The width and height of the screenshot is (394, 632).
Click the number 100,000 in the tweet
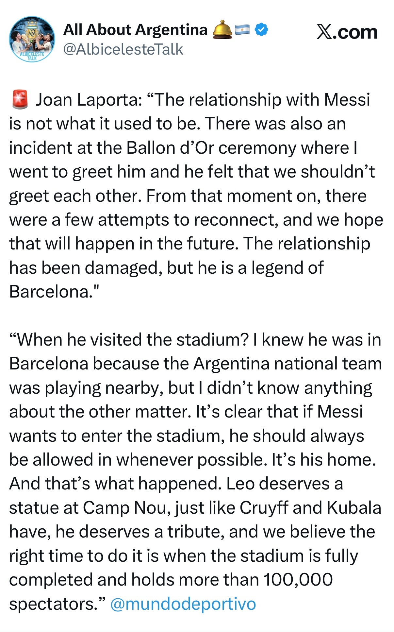coord(298,580)
